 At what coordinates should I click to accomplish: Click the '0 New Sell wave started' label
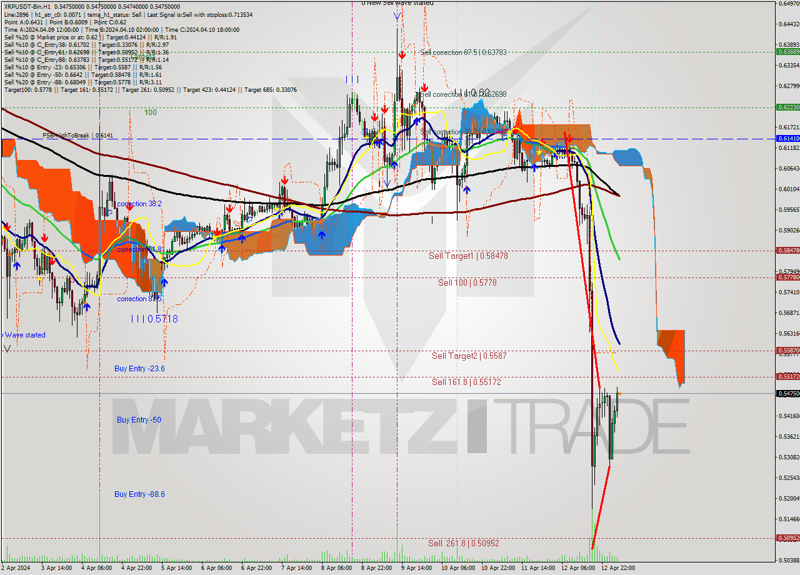click(397, 3)
